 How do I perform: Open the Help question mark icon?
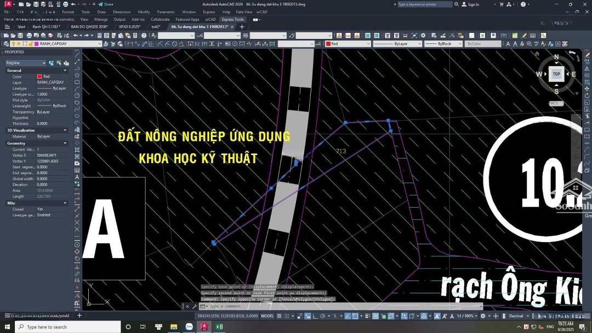pyautogui.click(x=522, y=4)
